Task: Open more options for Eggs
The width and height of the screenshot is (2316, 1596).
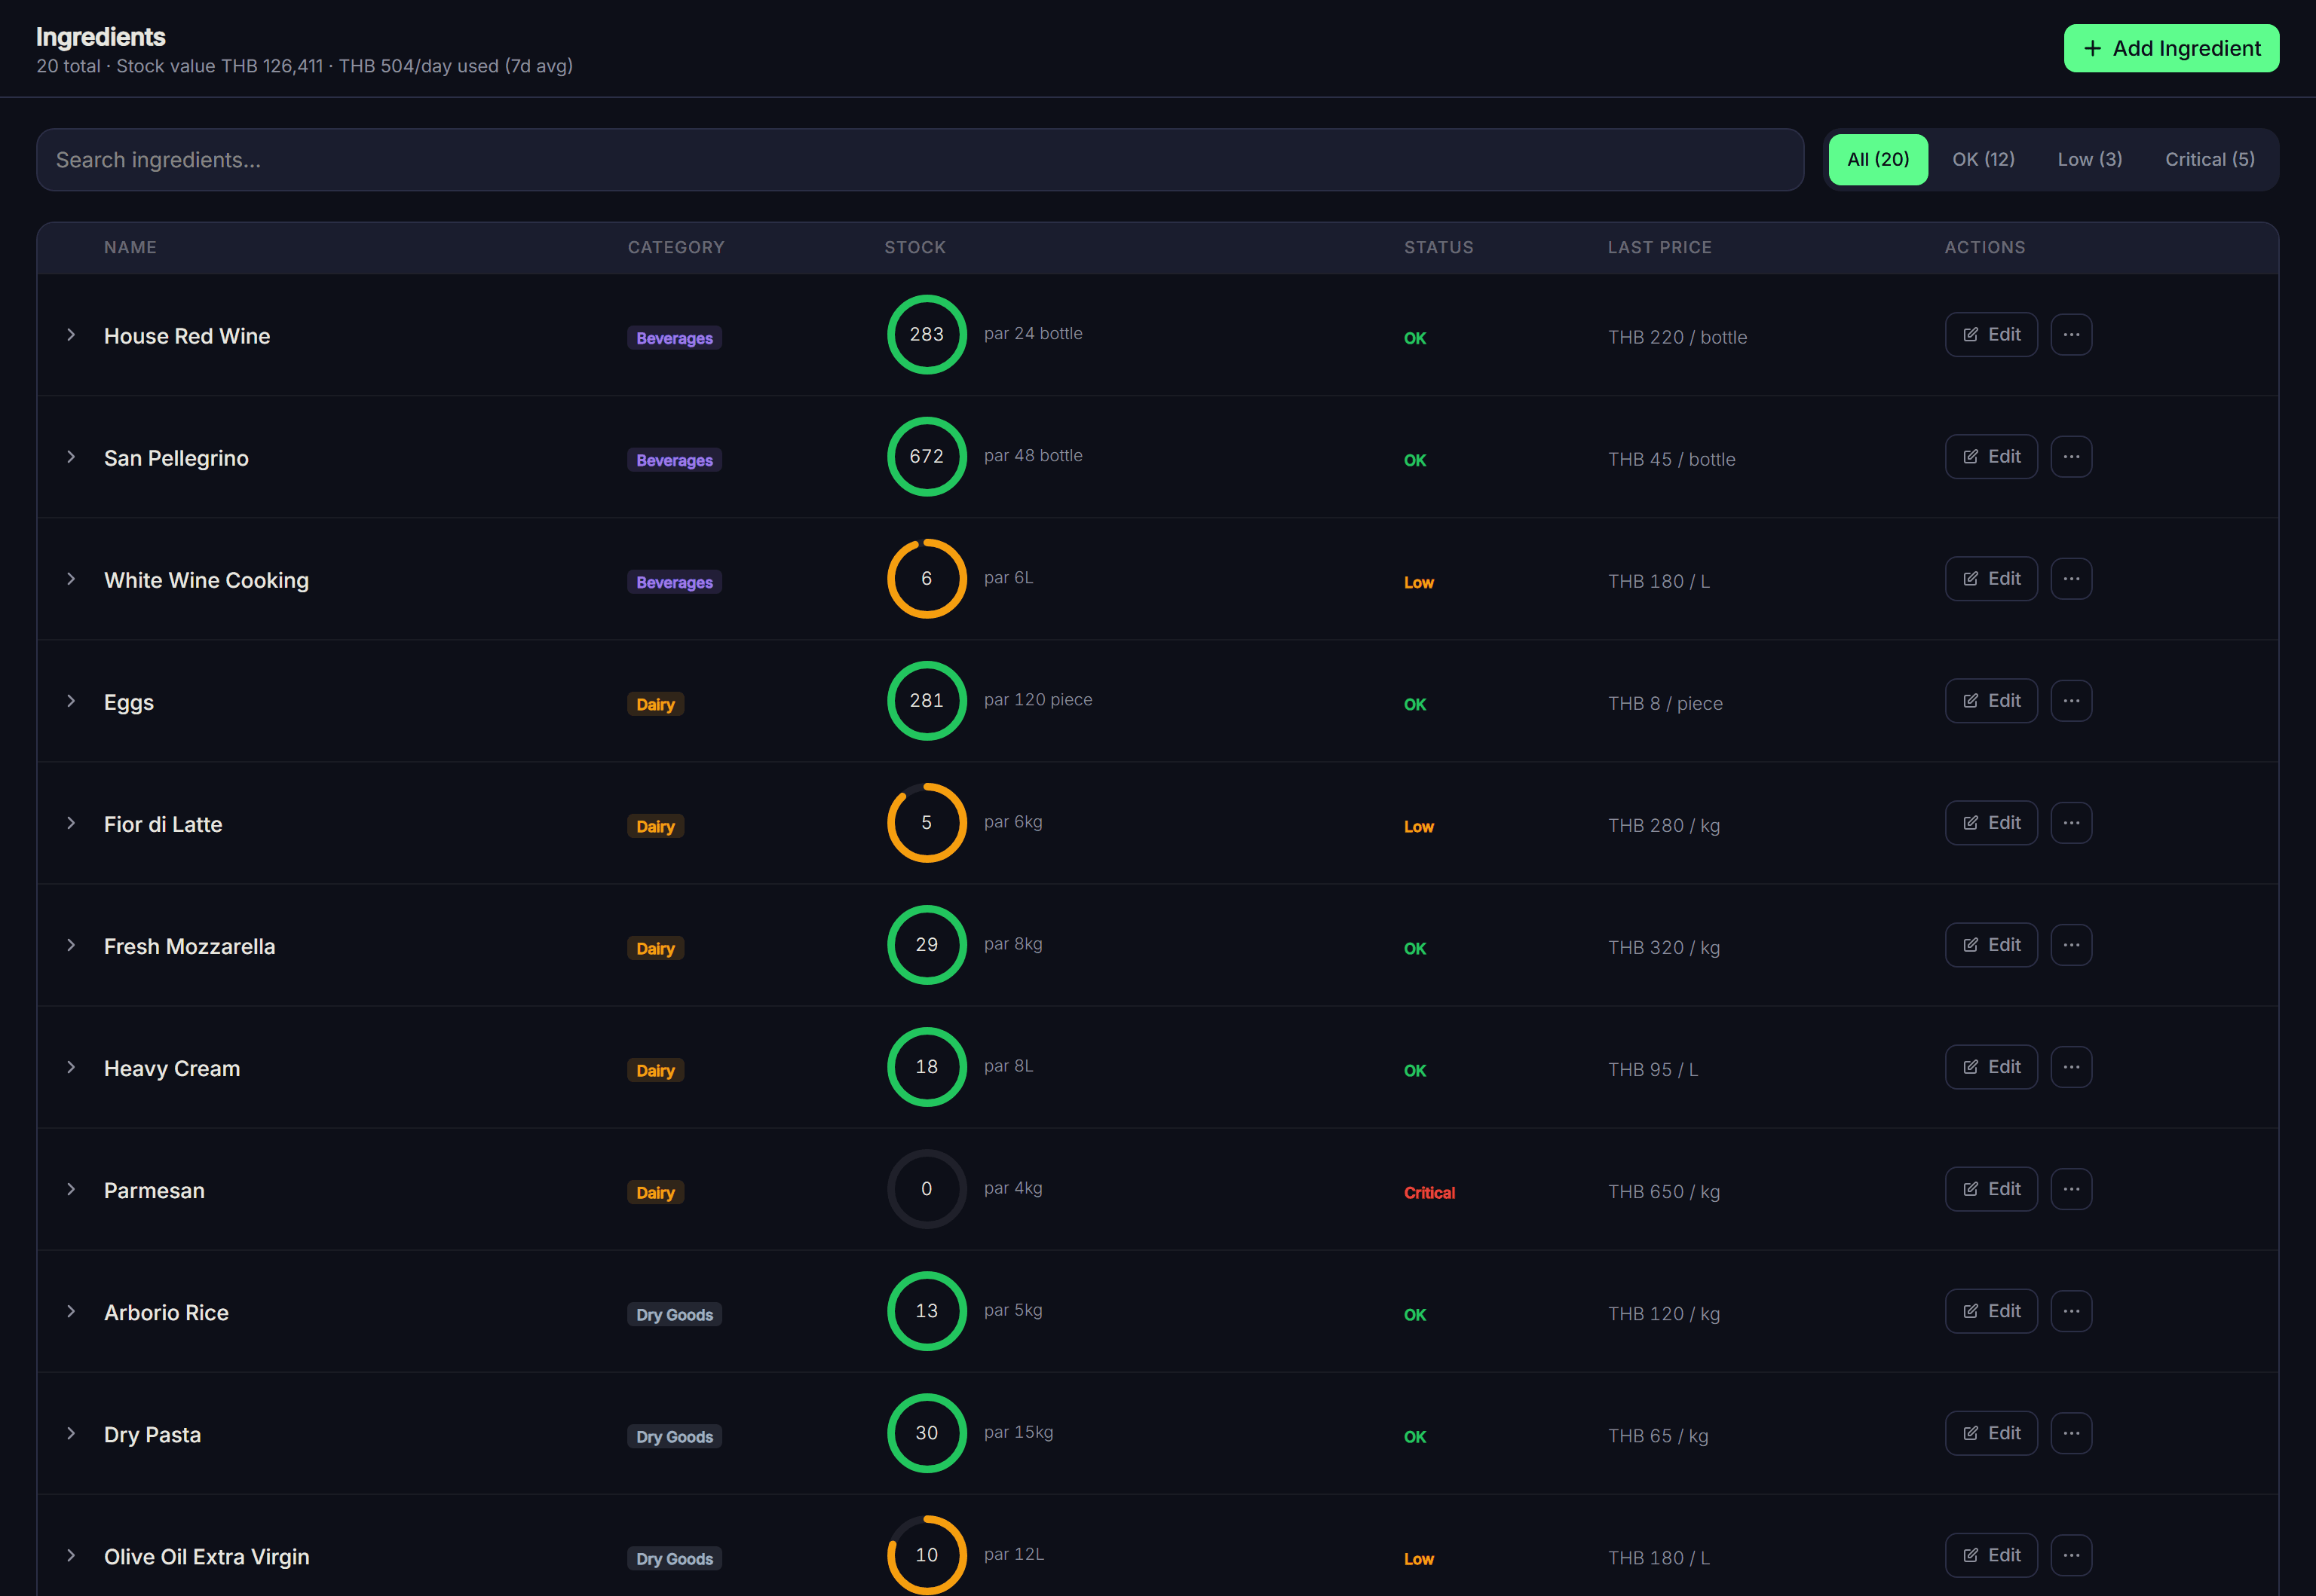Action: [2071, 701]
